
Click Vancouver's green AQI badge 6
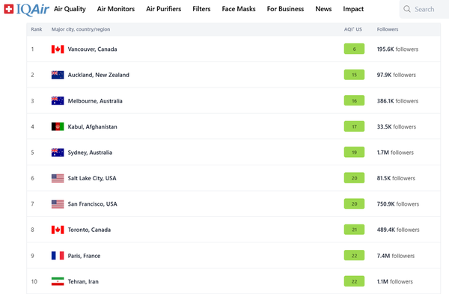click(x=354, y=49)
